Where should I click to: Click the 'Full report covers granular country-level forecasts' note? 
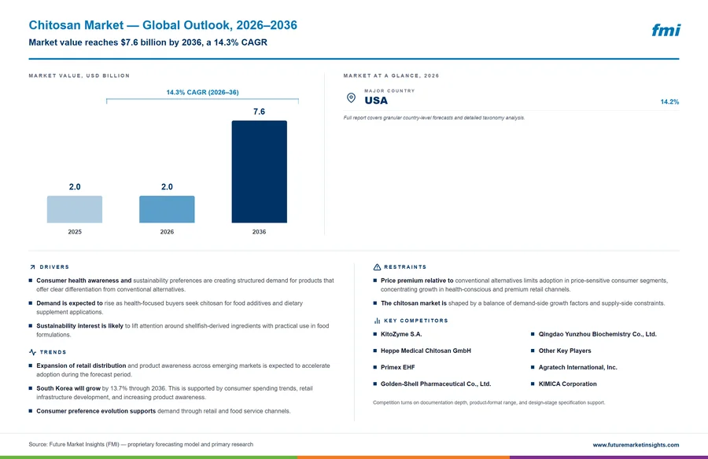434,118
